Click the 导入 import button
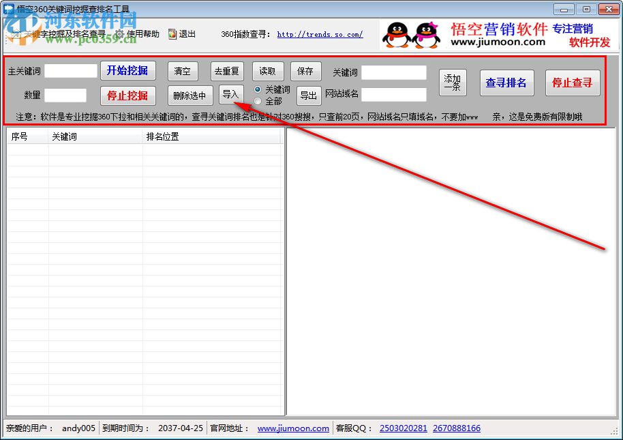Screen dimensions: 623x440 click(231, 94)
